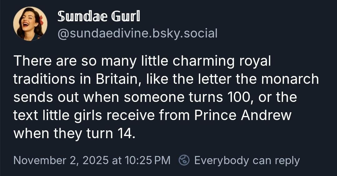This screenshot has height=176, width=337.
Task: Click the globe reply-settings icon
Action: pos(183,160)
